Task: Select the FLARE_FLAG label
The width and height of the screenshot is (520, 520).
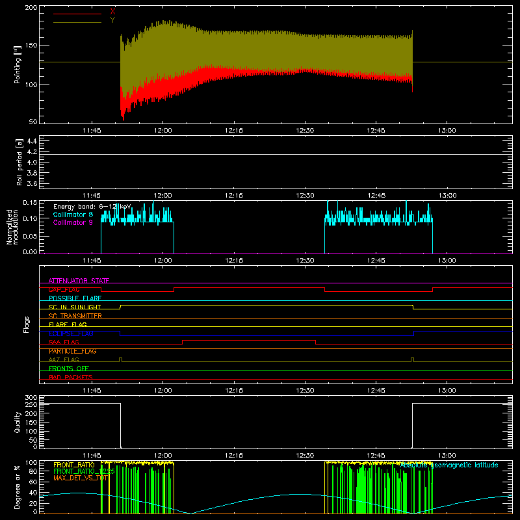Action: pos(68,324)
